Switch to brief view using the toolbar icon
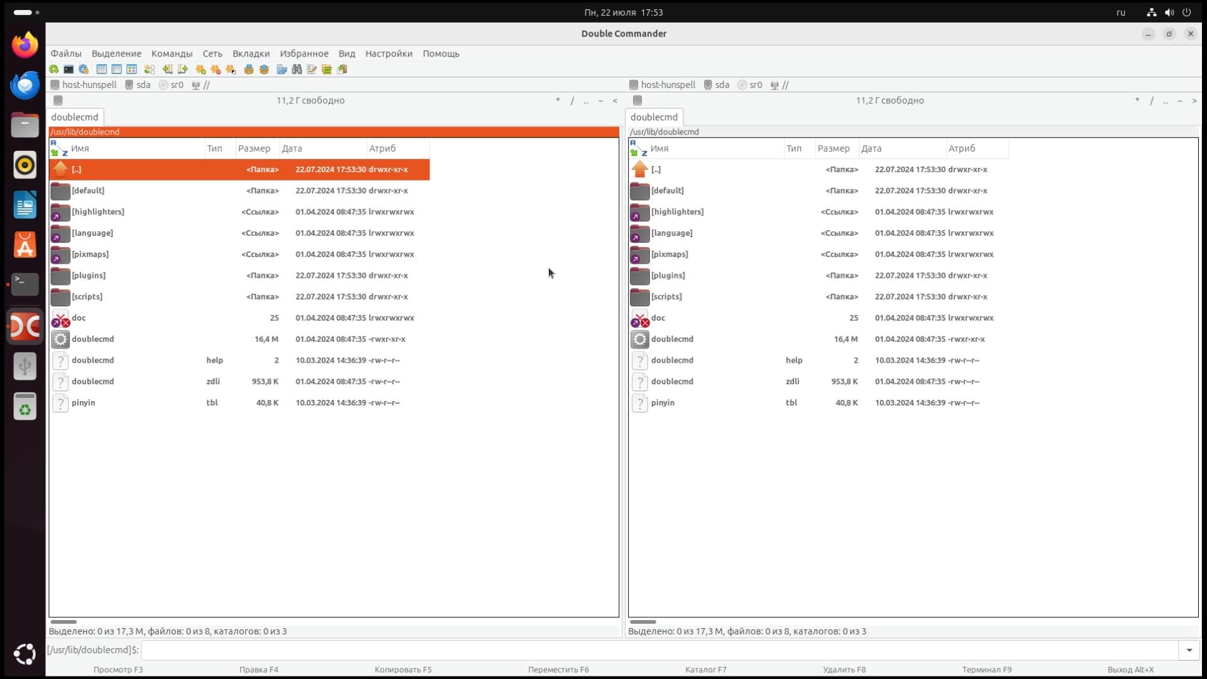Screen dimensions: 1207x679 point(101,69)
